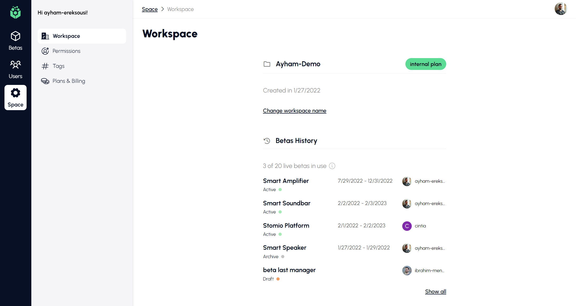Click the profile avatar in top right
This screenshot has height=306, width=576.
(560, 9)
